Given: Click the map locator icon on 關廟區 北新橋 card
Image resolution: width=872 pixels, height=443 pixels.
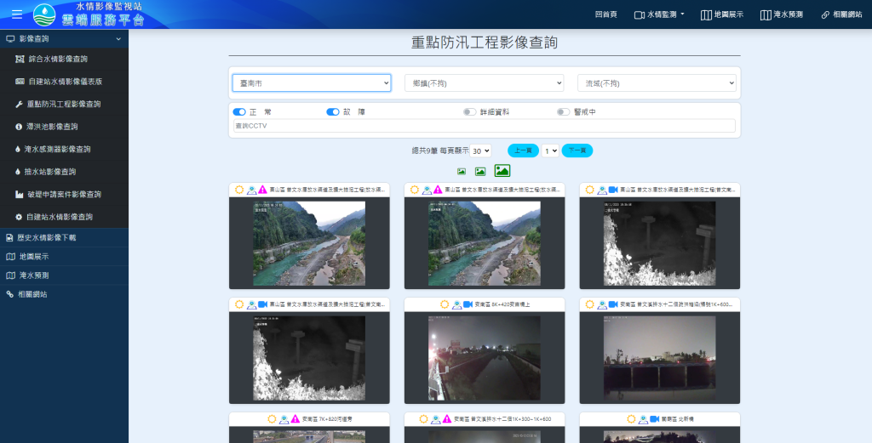Looking at the screenshot, I should point(644,418).
